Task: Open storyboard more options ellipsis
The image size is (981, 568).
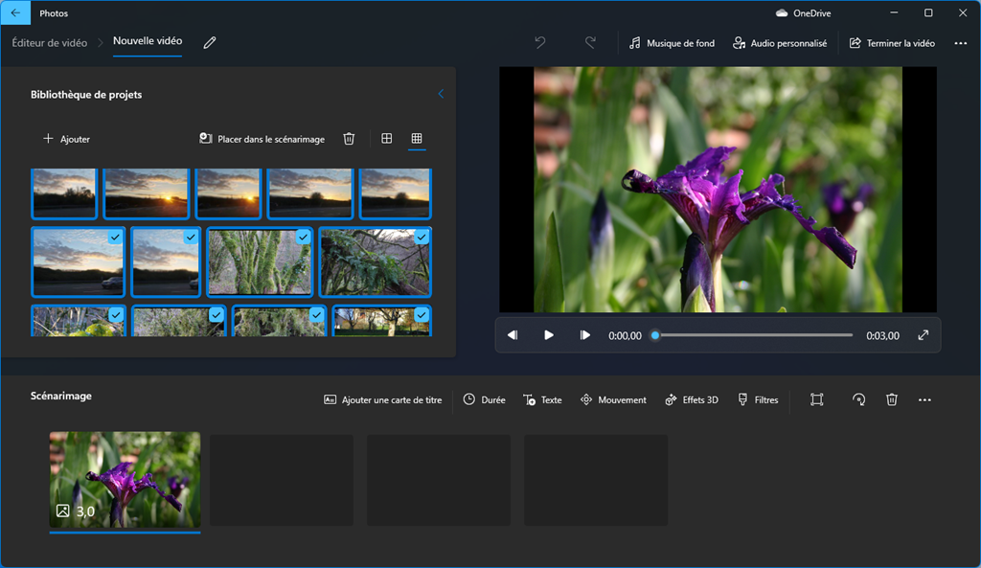Action: click(924, 399)
